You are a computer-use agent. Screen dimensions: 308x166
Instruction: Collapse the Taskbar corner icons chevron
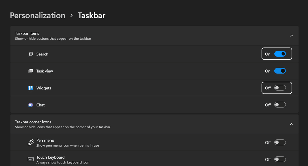[292, 124]
